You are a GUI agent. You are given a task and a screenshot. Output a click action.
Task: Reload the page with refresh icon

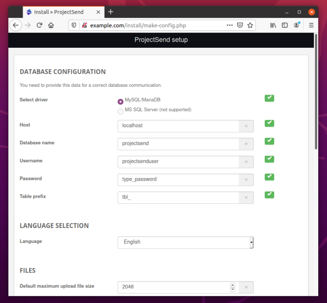(40, 25)
